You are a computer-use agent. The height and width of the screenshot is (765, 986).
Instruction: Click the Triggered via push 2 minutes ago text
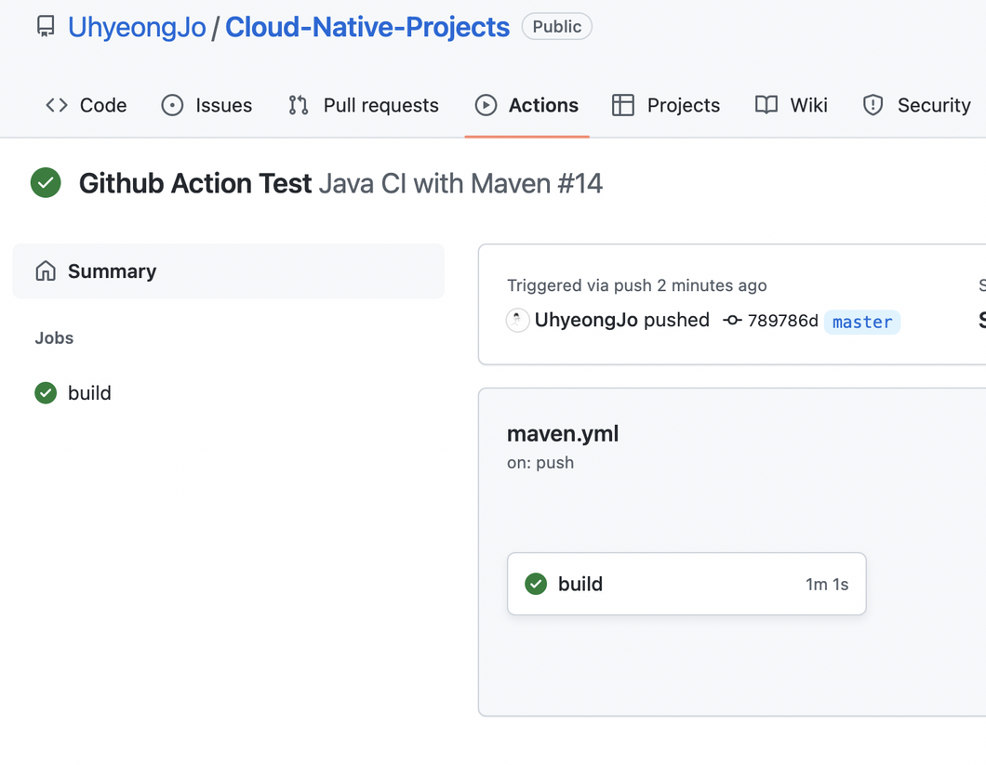coord(636,285)
